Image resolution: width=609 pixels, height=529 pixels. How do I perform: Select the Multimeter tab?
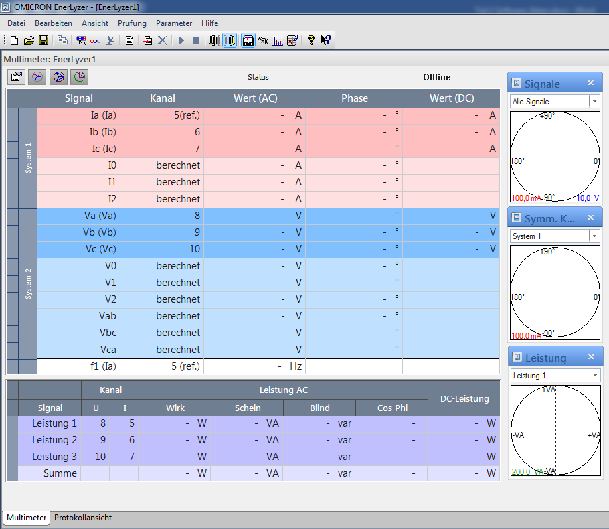pyautogui.click(x=26, y=518)
